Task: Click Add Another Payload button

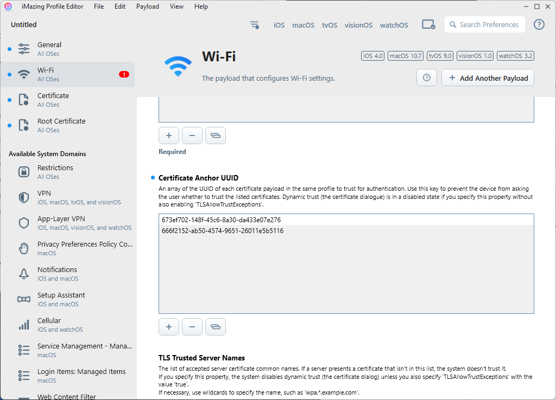Action: (x=488, y=78)
